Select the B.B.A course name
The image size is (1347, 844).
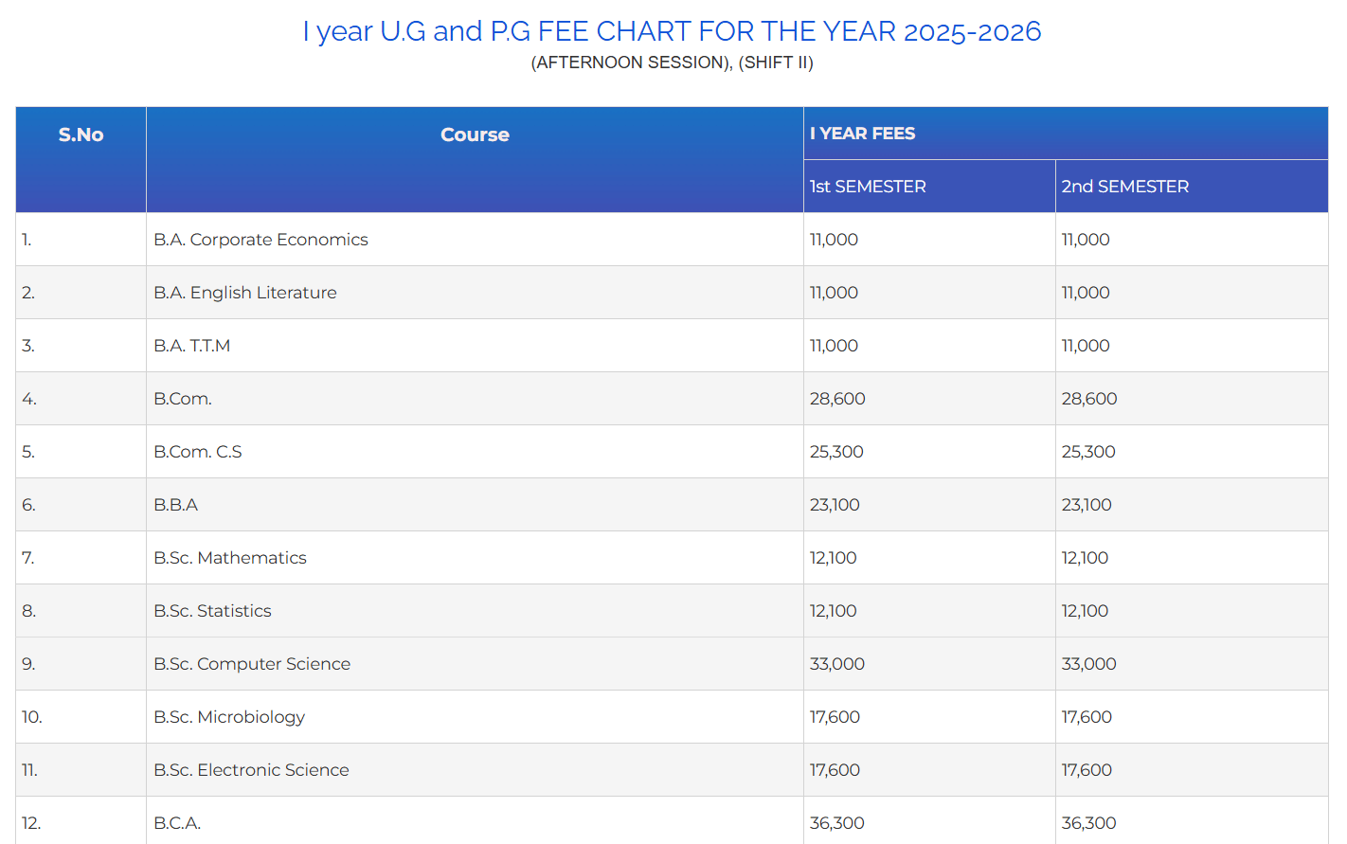pos(176,505)
